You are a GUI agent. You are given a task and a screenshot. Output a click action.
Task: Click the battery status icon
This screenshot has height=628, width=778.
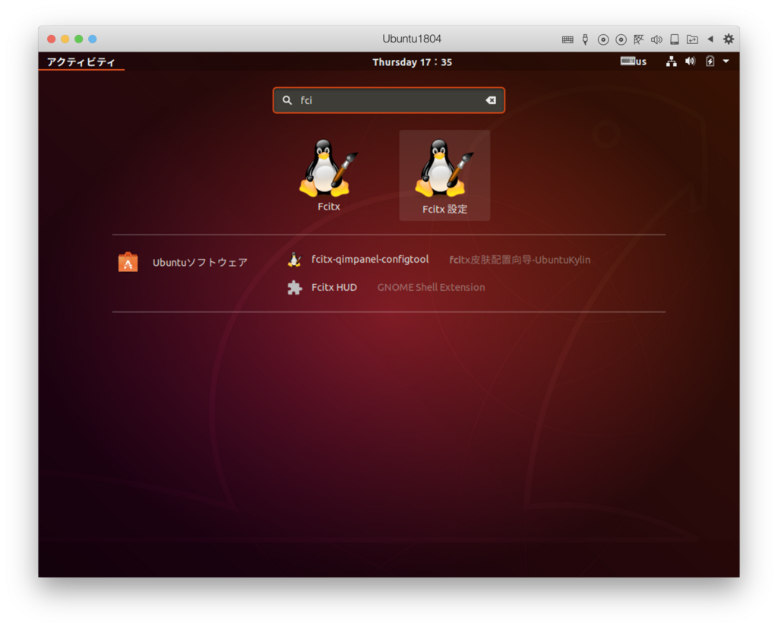point(710,62)
